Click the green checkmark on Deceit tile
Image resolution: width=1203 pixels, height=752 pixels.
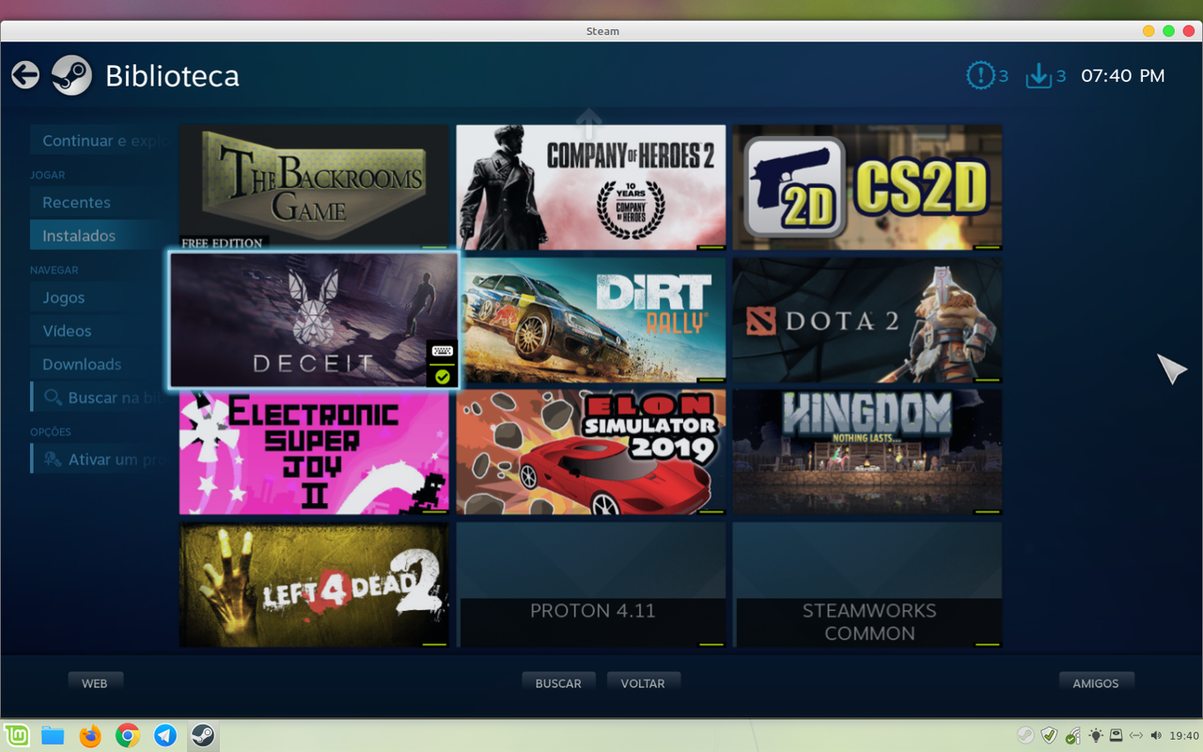point(442,376)
